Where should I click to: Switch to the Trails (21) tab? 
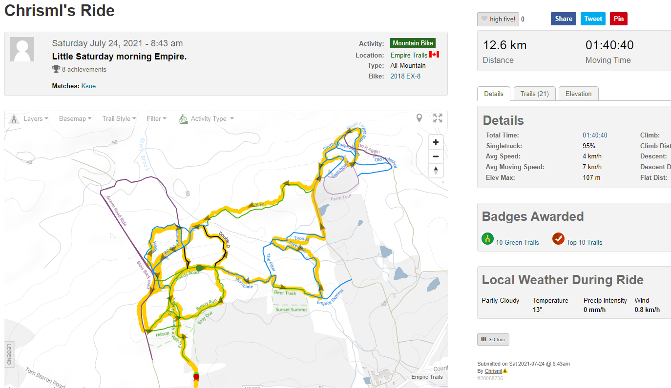[534, 94]
